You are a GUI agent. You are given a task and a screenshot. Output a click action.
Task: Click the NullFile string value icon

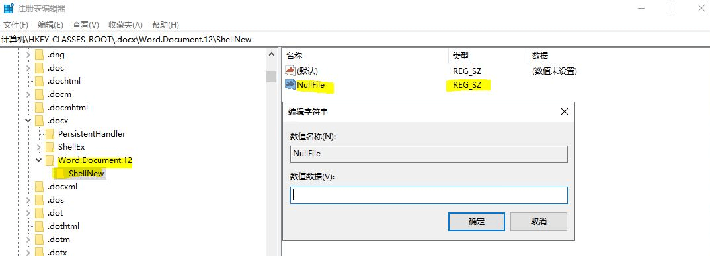[x=290, y=84]
